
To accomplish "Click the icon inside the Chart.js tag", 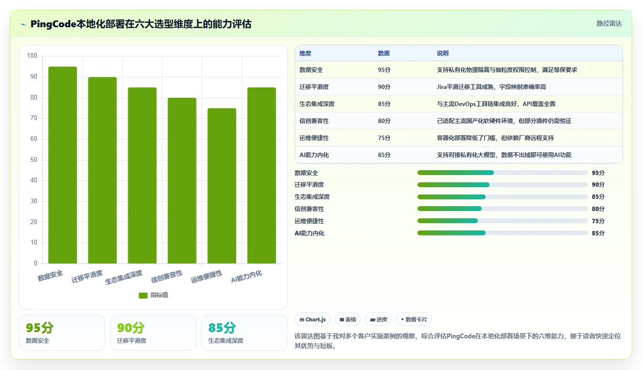I will [x=302, y=319].
